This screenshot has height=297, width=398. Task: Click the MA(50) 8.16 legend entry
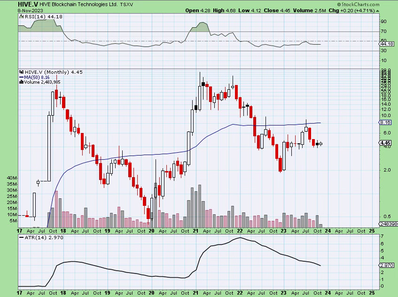pyautogui.click(x=37, y=77)
